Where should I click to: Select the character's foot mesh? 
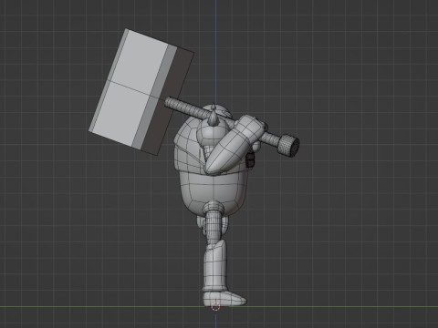(224, 298)
